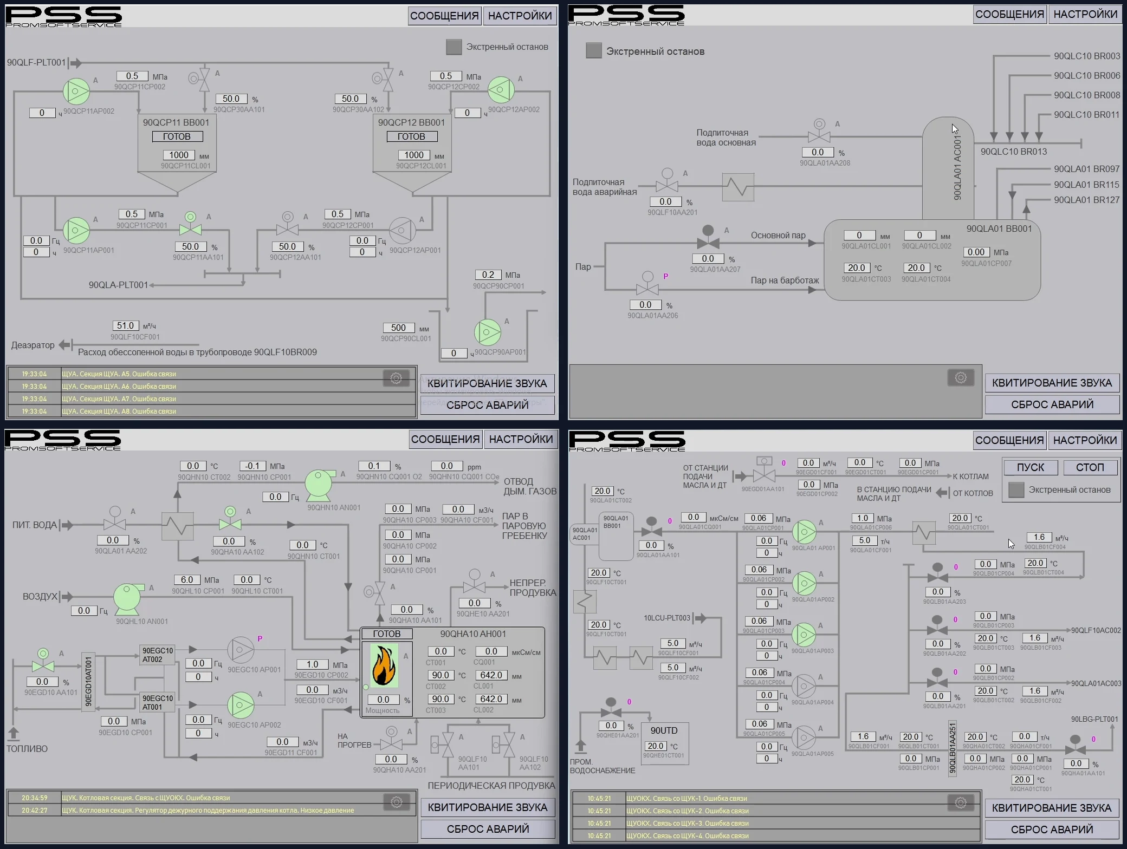The image size is (1127, 849).
Task: Select bubbling steam valve 90QLA01AA206
Action: point(647,284)
